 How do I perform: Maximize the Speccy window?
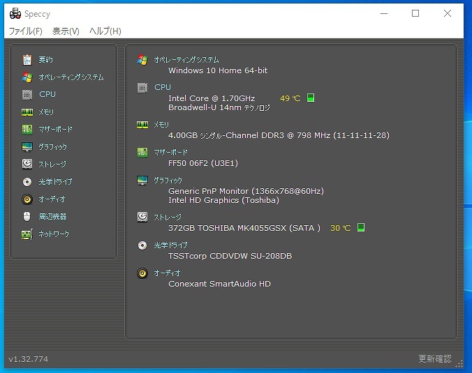click(415, 13)
